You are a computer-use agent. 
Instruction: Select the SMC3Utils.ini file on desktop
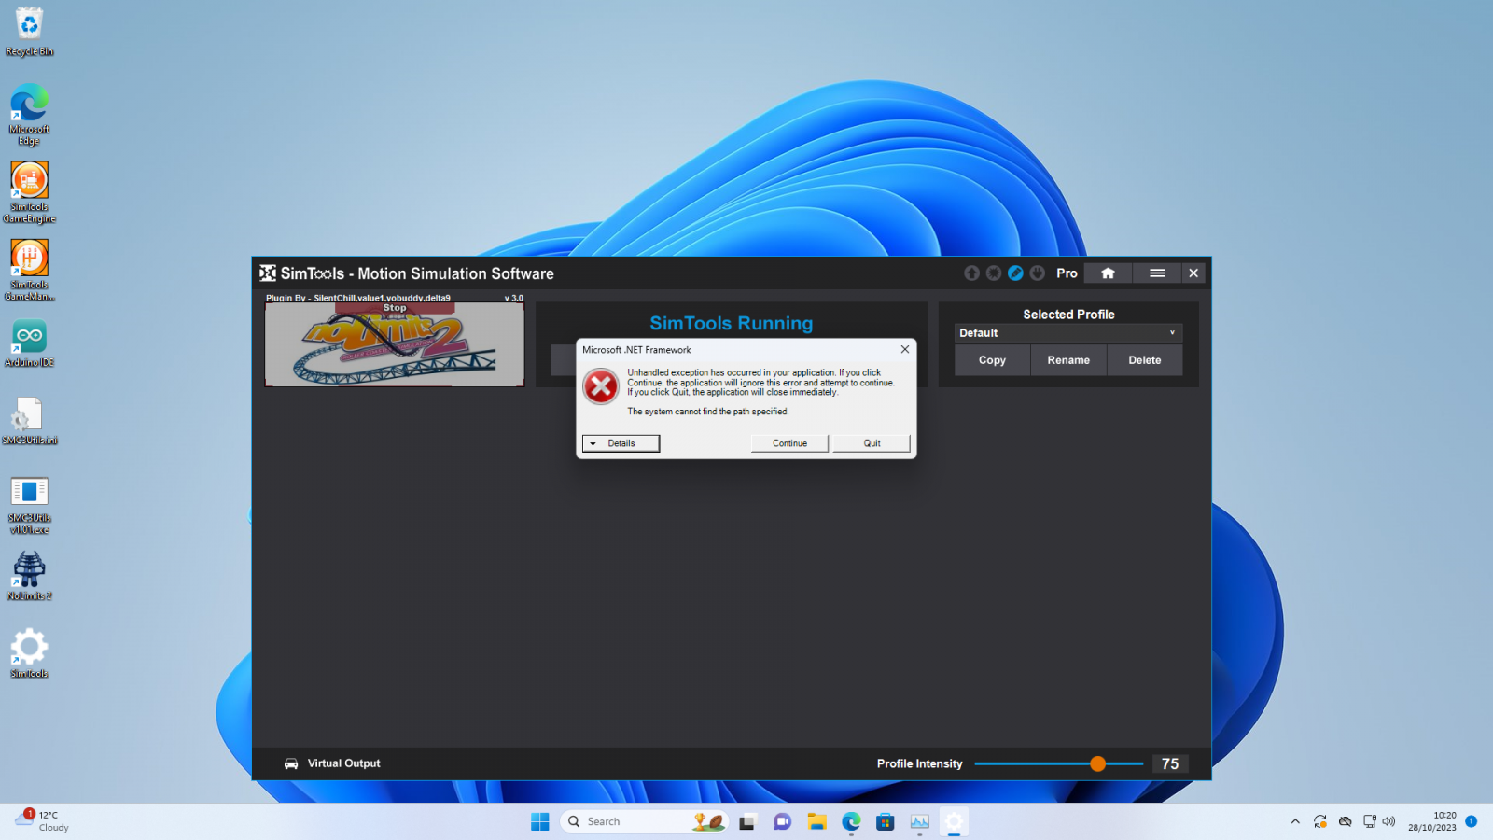coord(30,421)
